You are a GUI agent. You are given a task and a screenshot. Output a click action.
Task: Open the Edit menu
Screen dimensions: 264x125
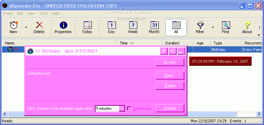(20, 13)
